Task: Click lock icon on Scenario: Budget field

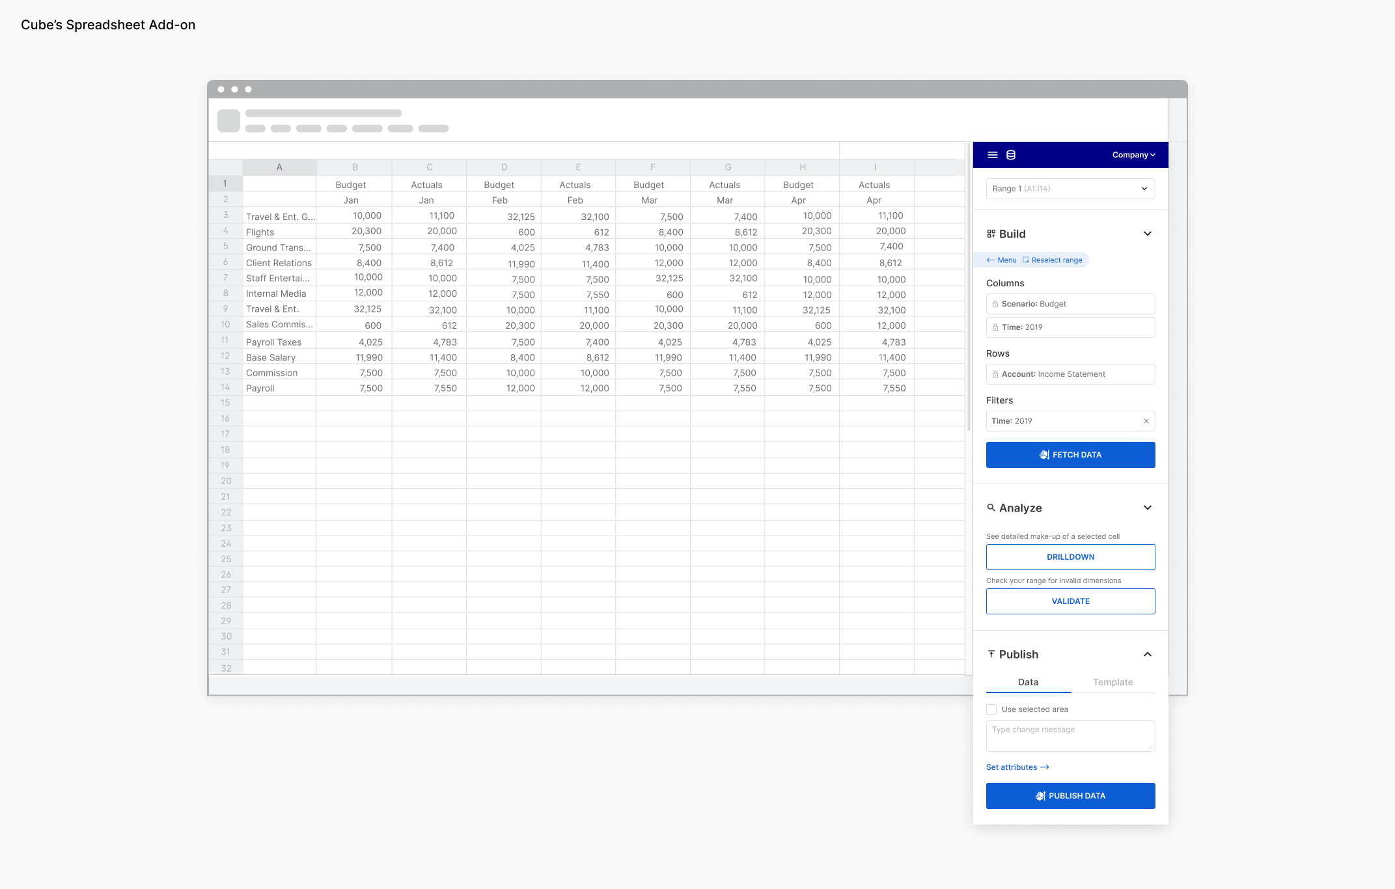Action: [x=995, y=304]
